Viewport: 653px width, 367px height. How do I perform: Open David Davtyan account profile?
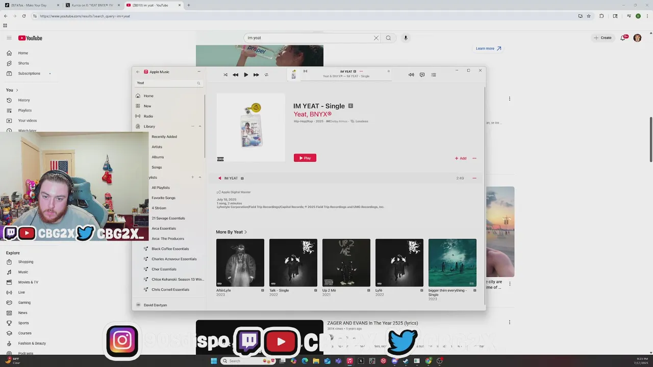click(x=155, y=305)
